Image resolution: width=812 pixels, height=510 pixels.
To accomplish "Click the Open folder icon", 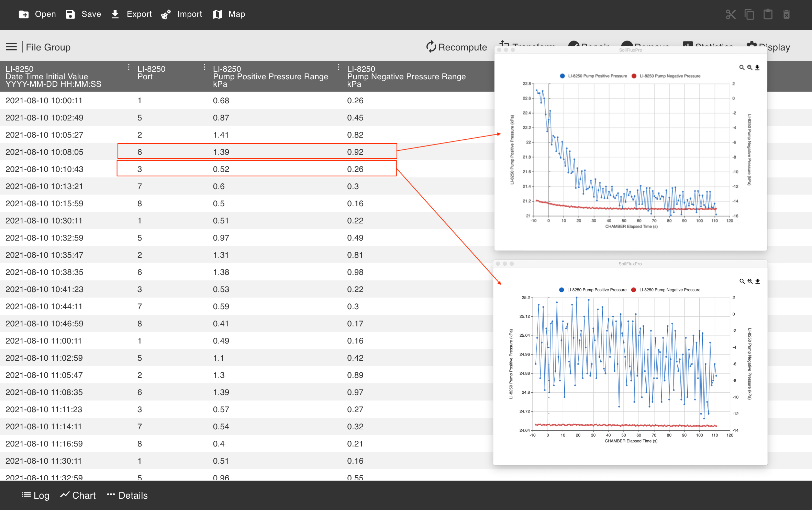I will tap(24, 14).
